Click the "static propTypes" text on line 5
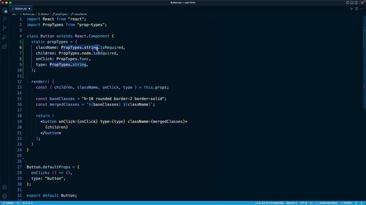Screen dimensions: 366x205 click(x=50, y=42)
